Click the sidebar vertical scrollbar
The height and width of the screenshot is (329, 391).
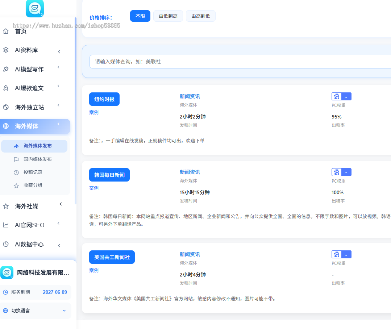(x=75, y=111)
